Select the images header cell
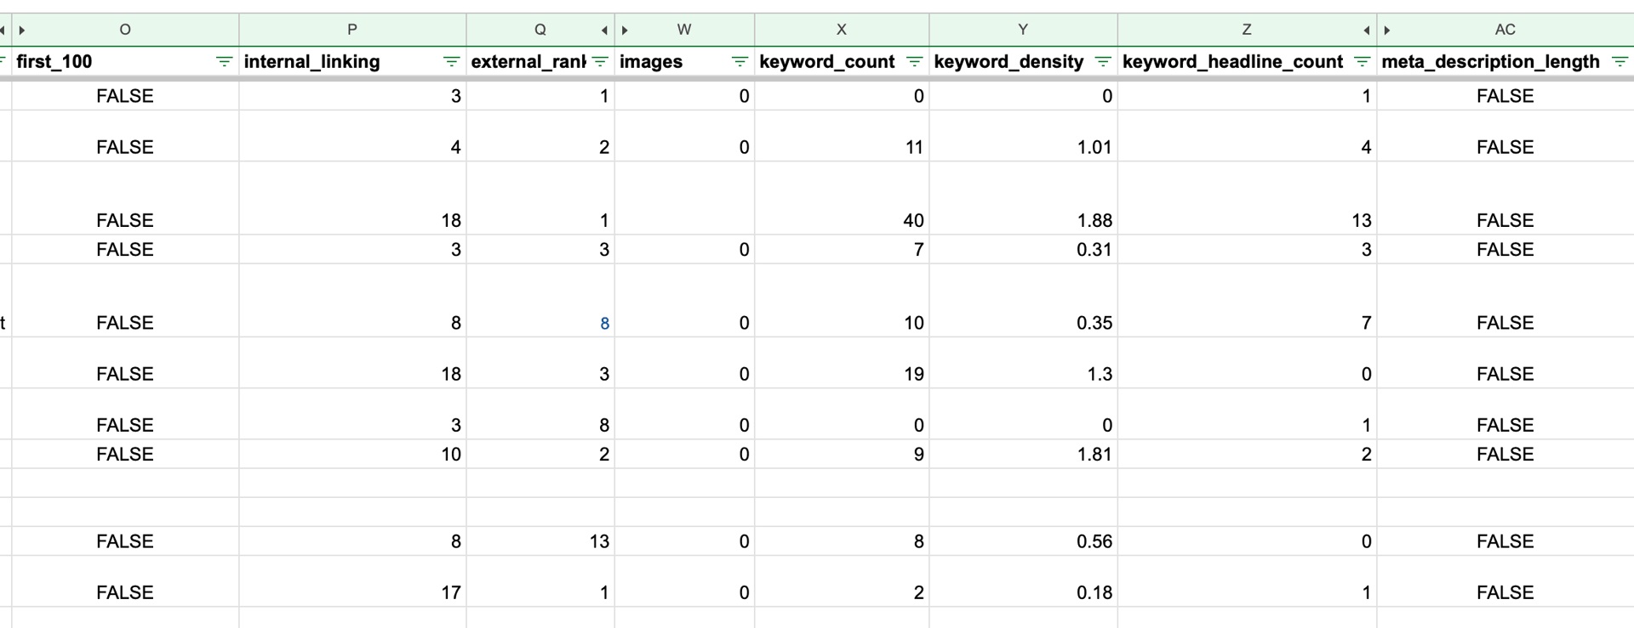1634x628 pixels. pos(684,61)
